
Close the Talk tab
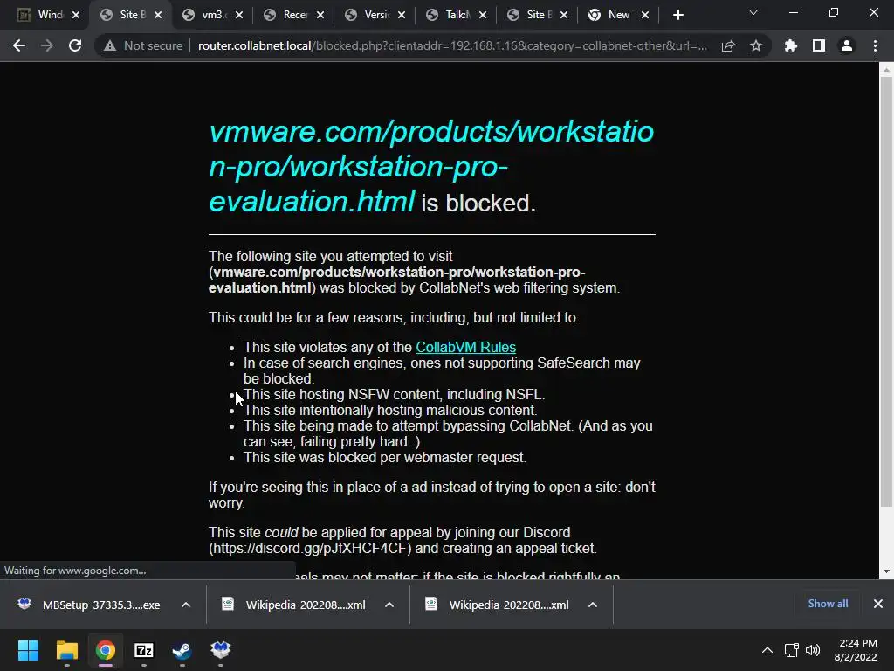[483, 16]
